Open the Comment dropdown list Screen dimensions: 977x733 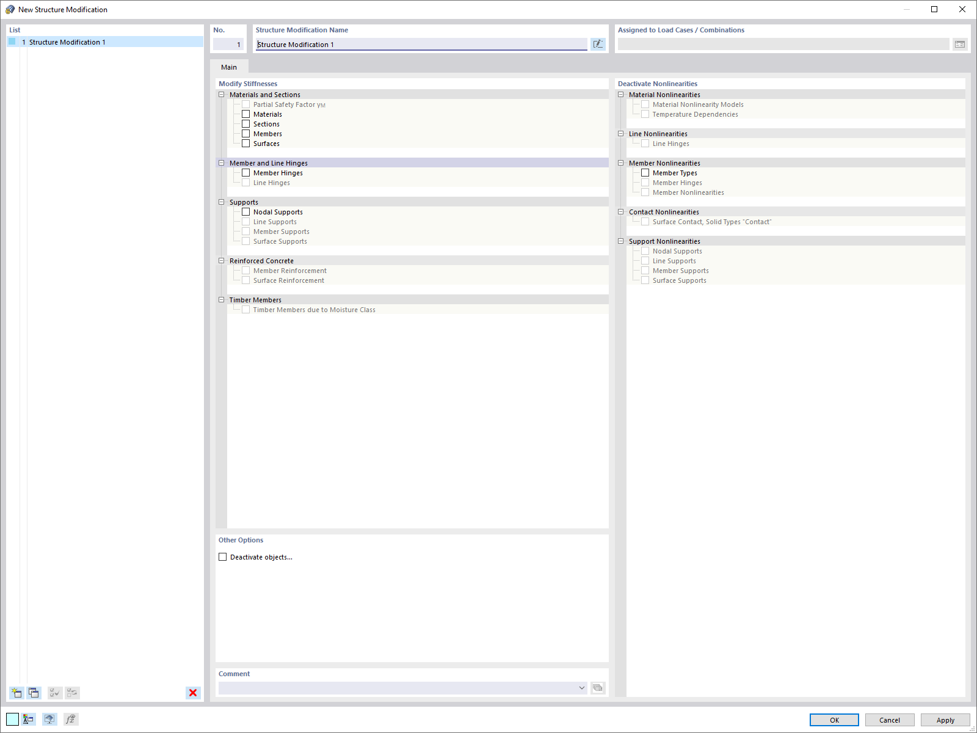coord(581,687)
